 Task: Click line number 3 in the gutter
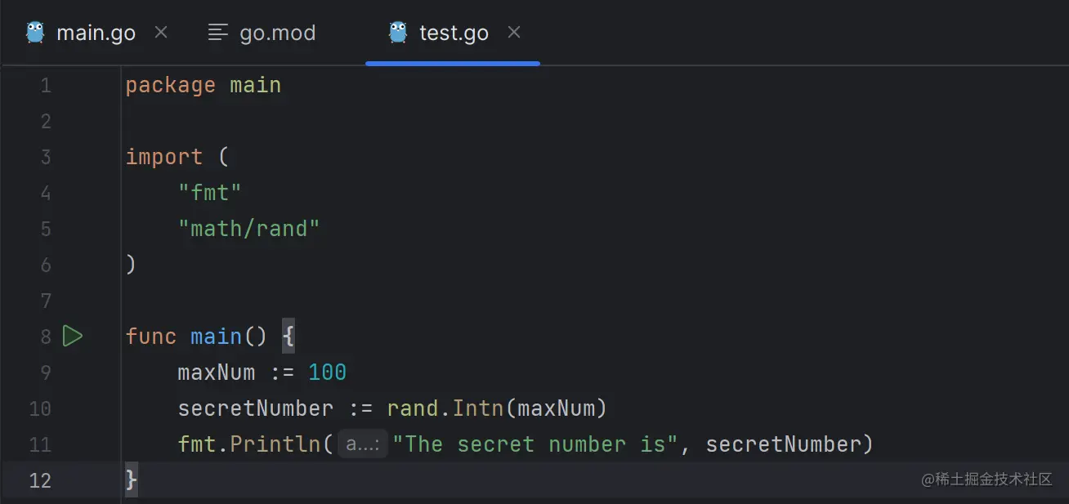pyautogui.click(x=46, y=157)
